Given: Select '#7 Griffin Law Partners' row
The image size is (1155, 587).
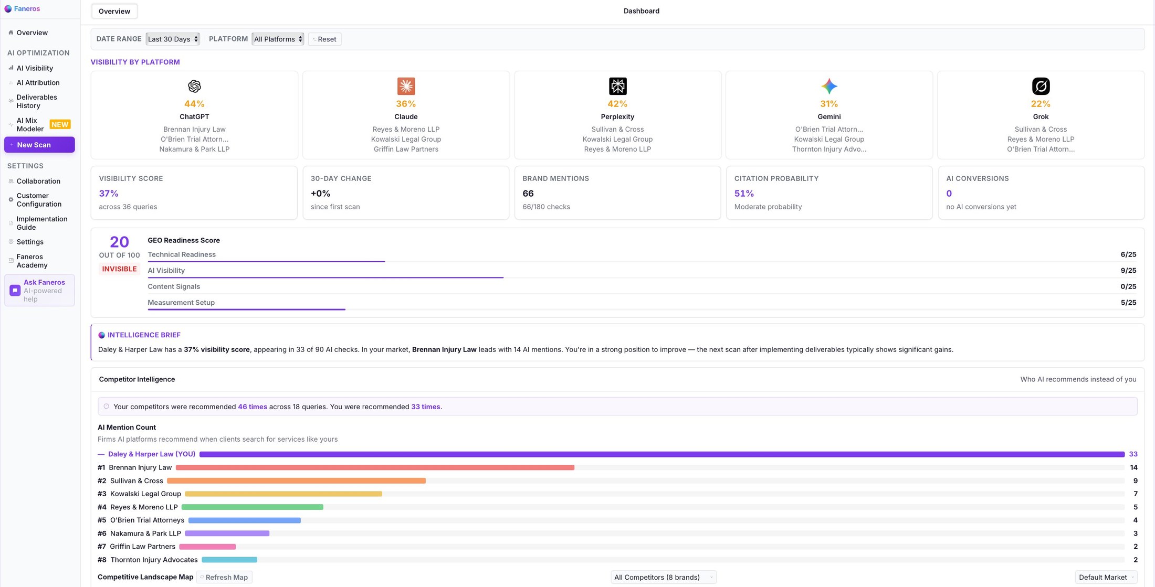Looking at the screenshot, I should 617,547.
